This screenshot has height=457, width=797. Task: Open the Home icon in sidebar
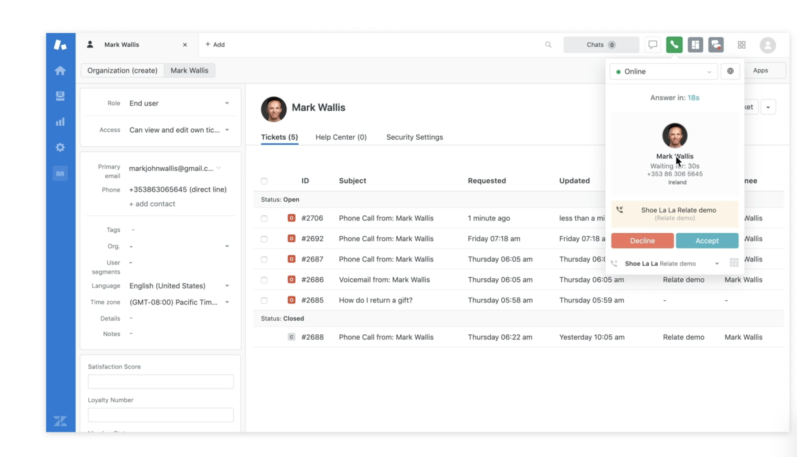coord(60,70)
